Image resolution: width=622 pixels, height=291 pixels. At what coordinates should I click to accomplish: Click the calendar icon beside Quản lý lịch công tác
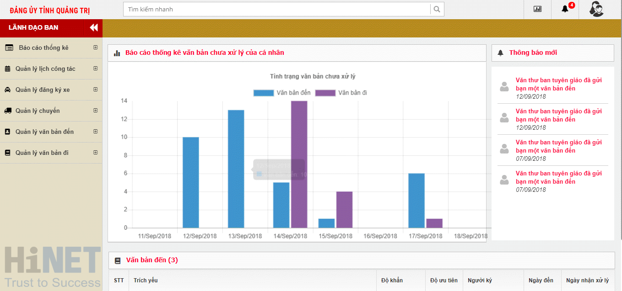pos(8,69)
